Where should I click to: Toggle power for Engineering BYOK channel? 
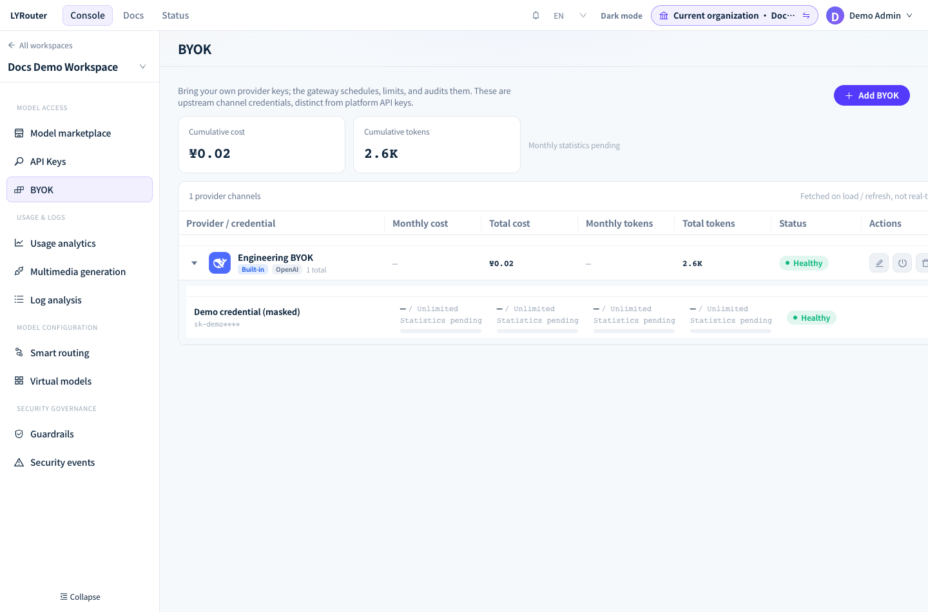902,263
